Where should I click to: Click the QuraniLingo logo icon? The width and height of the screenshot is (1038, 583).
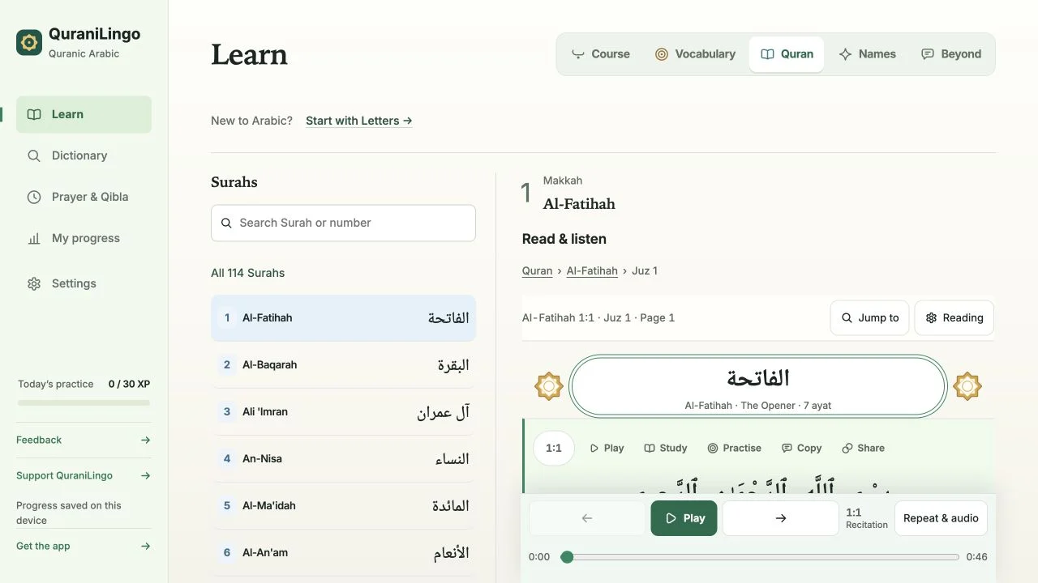point(29,42)
